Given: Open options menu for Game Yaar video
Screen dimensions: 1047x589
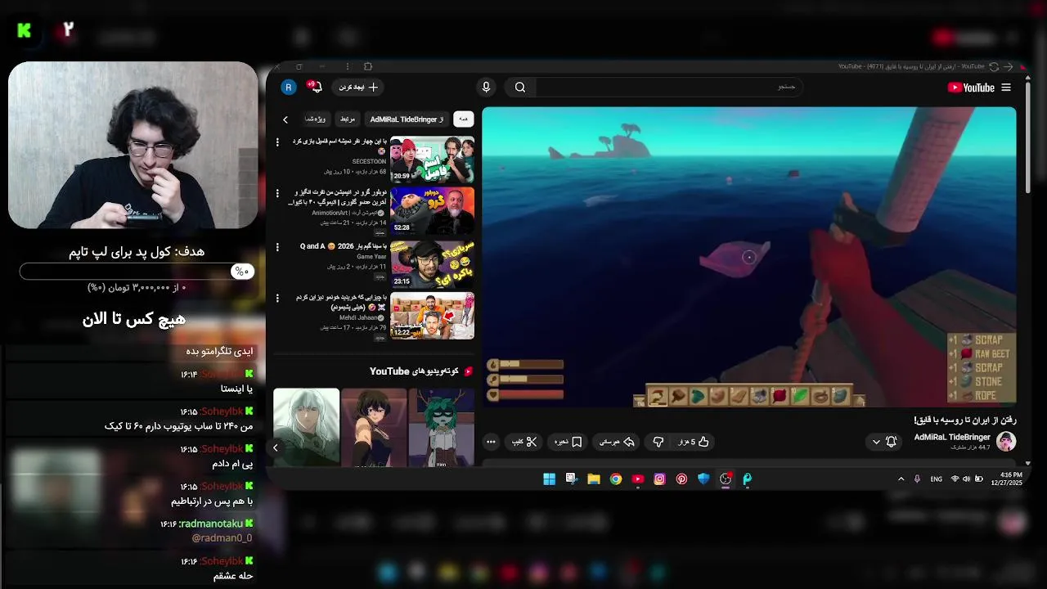Looking at the screenshot, I should tap(277, 246).
